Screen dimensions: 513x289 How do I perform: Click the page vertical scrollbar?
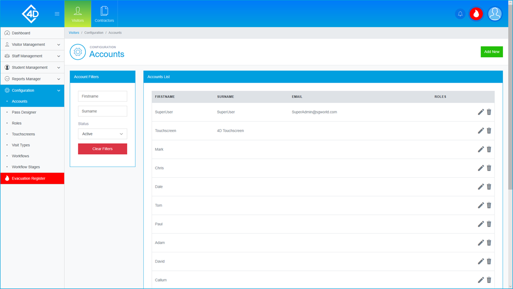(x=510, y=97)
